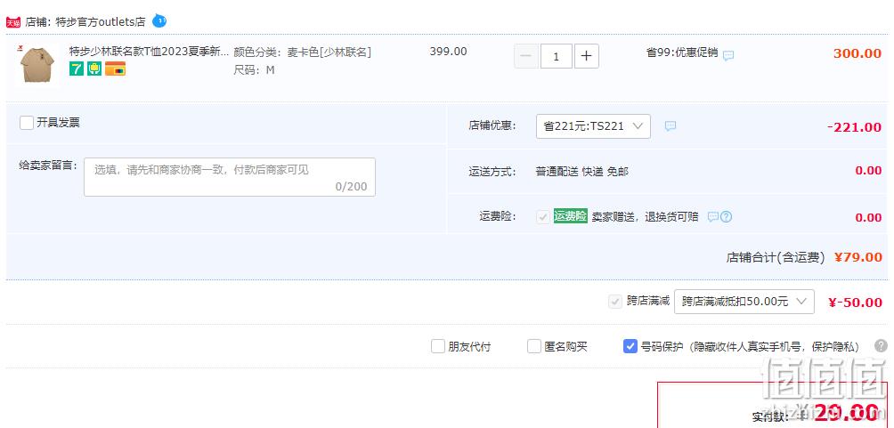Click the shop total ¥79.00

point(858,257)
